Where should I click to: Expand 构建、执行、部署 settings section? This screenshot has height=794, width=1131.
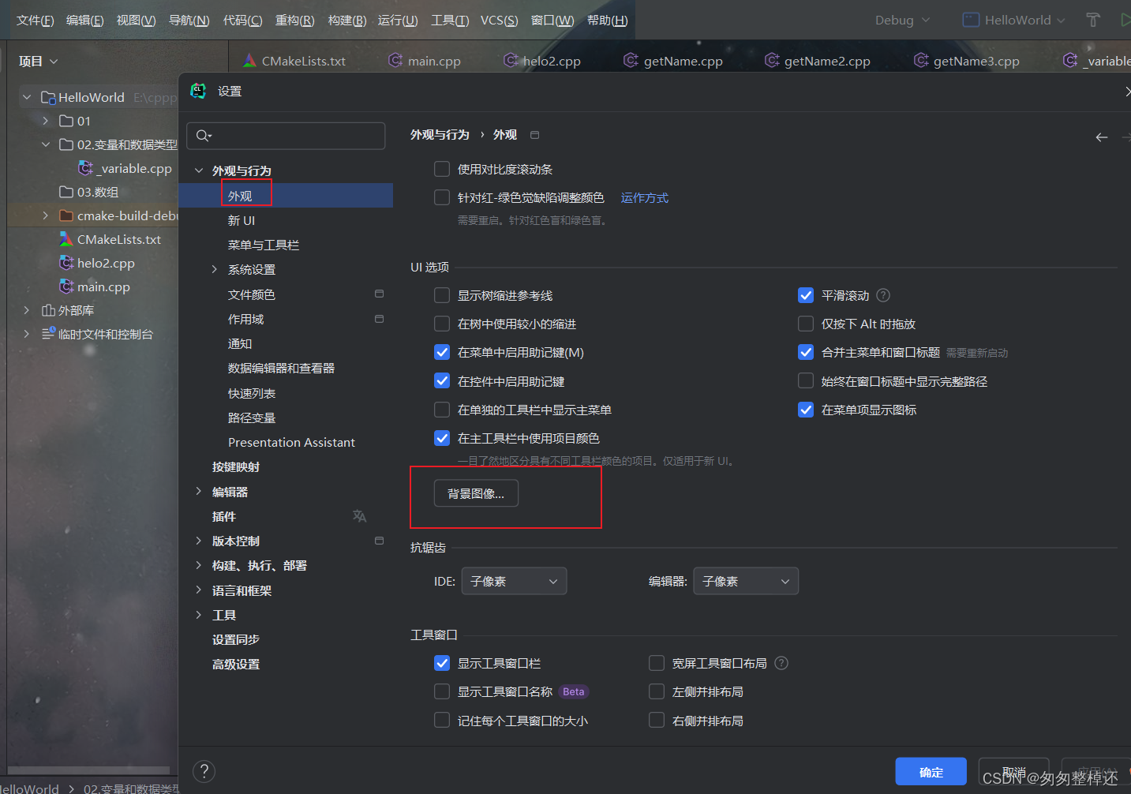tap(198, 565)
